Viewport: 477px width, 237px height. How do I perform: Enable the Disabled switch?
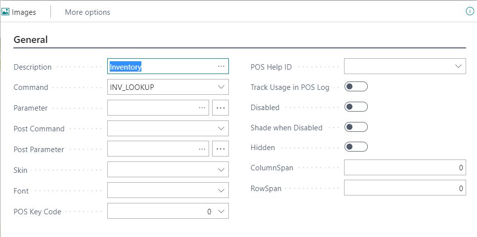pyautogui.click(x=356, y=107)
